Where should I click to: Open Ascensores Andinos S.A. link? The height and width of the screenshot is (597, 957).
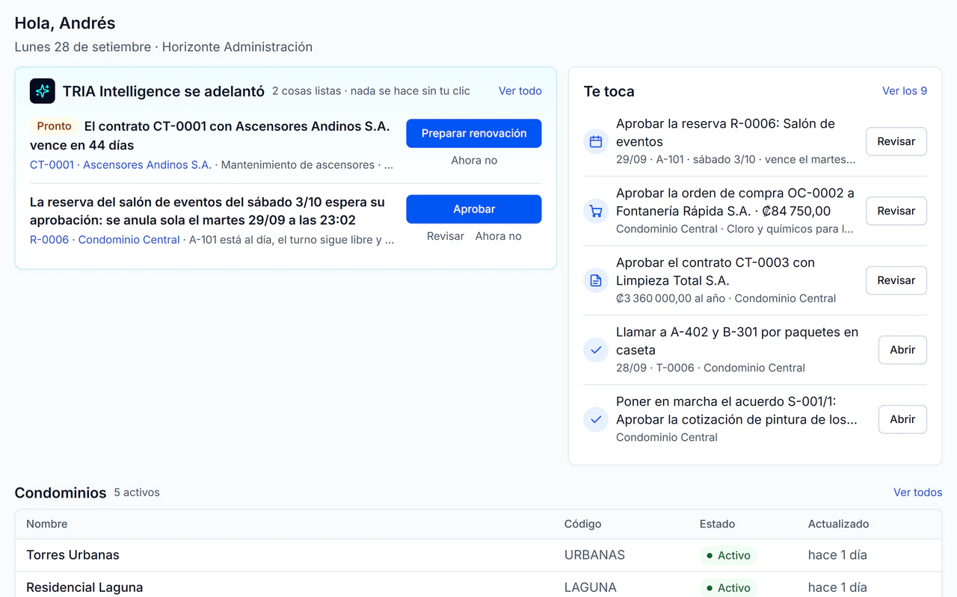click(147, 164)
